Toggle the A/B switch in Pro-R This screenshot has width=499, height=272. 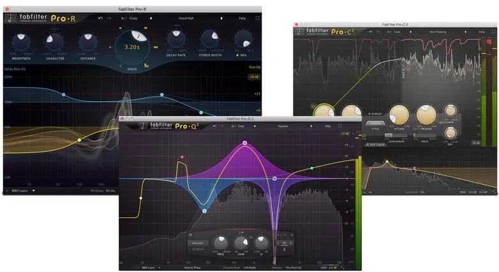pyautogui.click(x=124, y=18)
